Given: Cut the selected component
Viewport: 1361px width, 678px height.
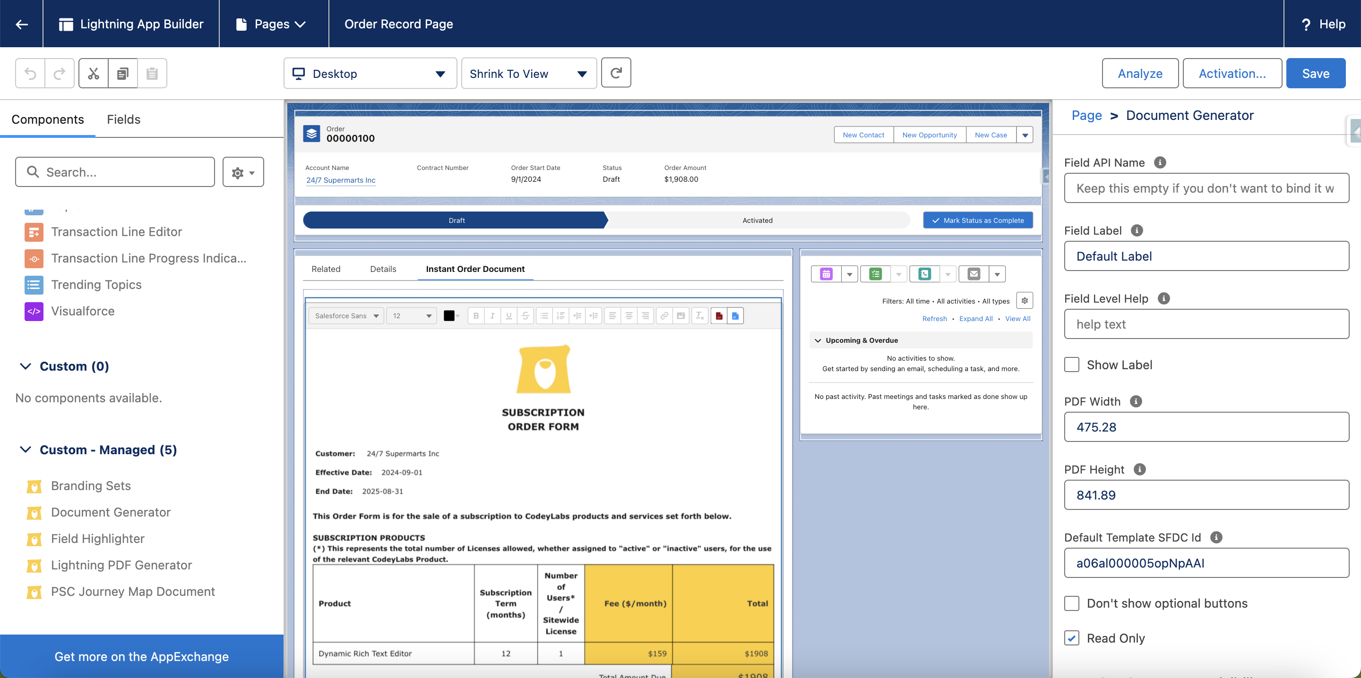Looking at the screenshot, I should [94, 73].
